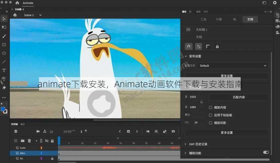Click the play button at top right

275,3
